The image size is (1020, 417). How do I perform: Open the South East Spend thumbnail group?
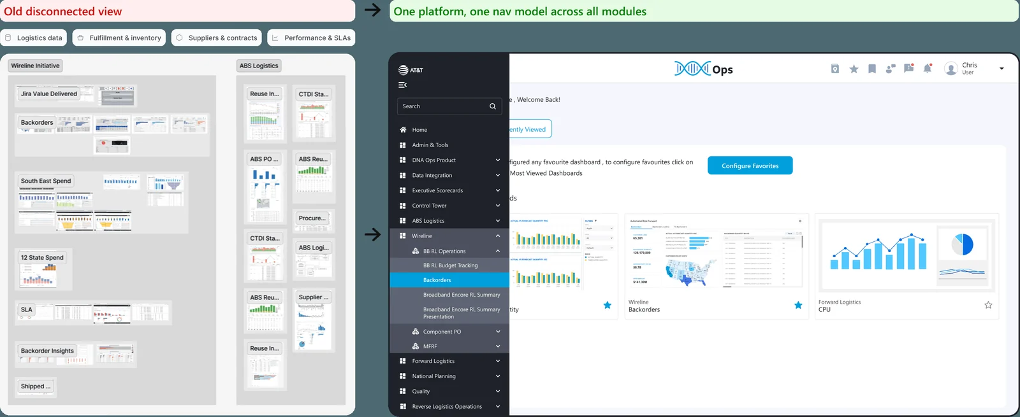click(x=101, y=202)
